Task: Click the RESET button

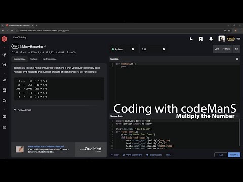Action: (169, 155)
